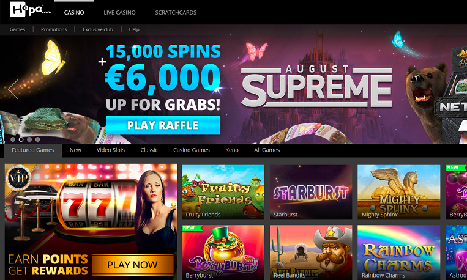Select the first carousel dot indicator
Image resolution: width=467 pixels, height=280 pixels.
click(13, 139)
